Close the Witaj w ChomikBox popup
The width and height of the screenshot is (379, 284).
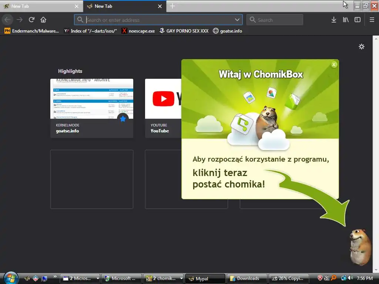click(x=334, y=64)
